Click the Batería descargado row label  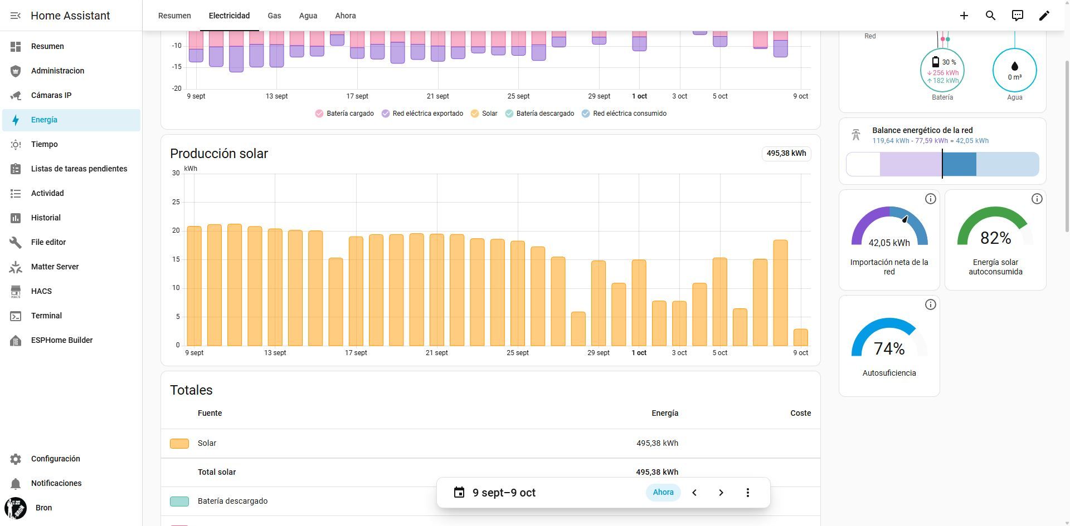tap(232, 501)
